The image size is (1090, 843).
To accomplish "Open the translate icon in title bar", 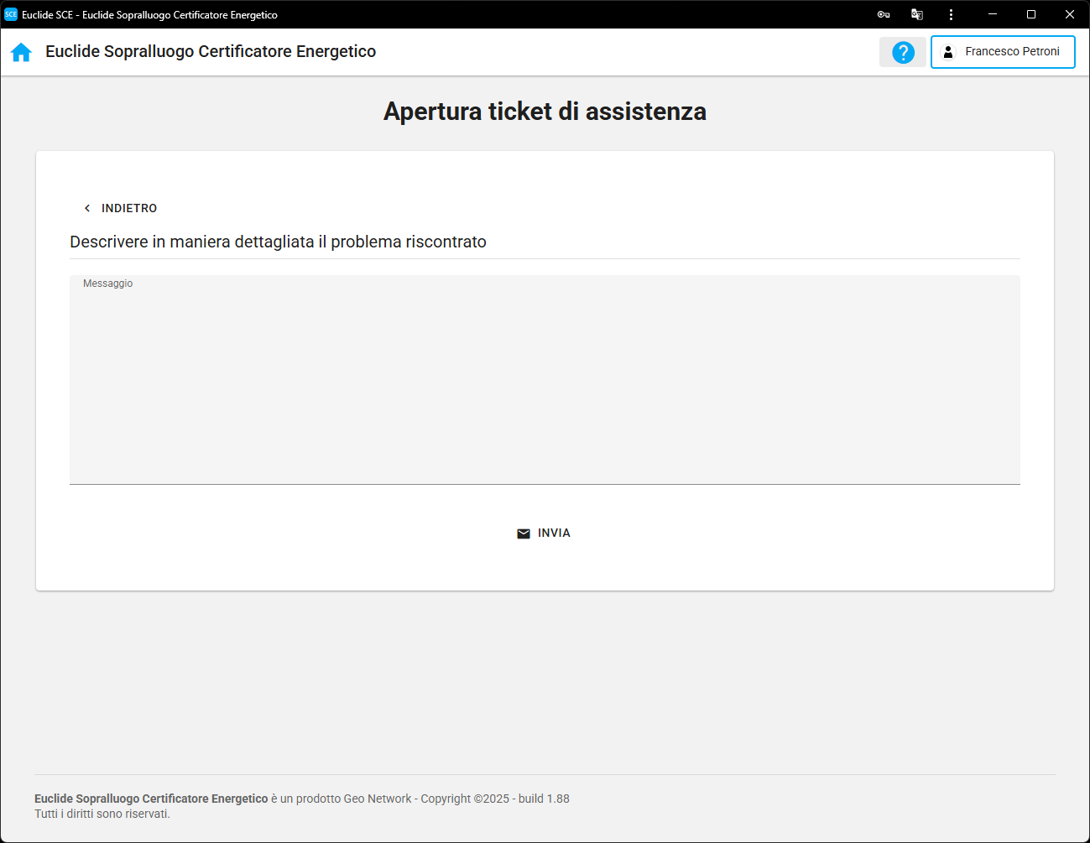I will click(x=917, y=14).
